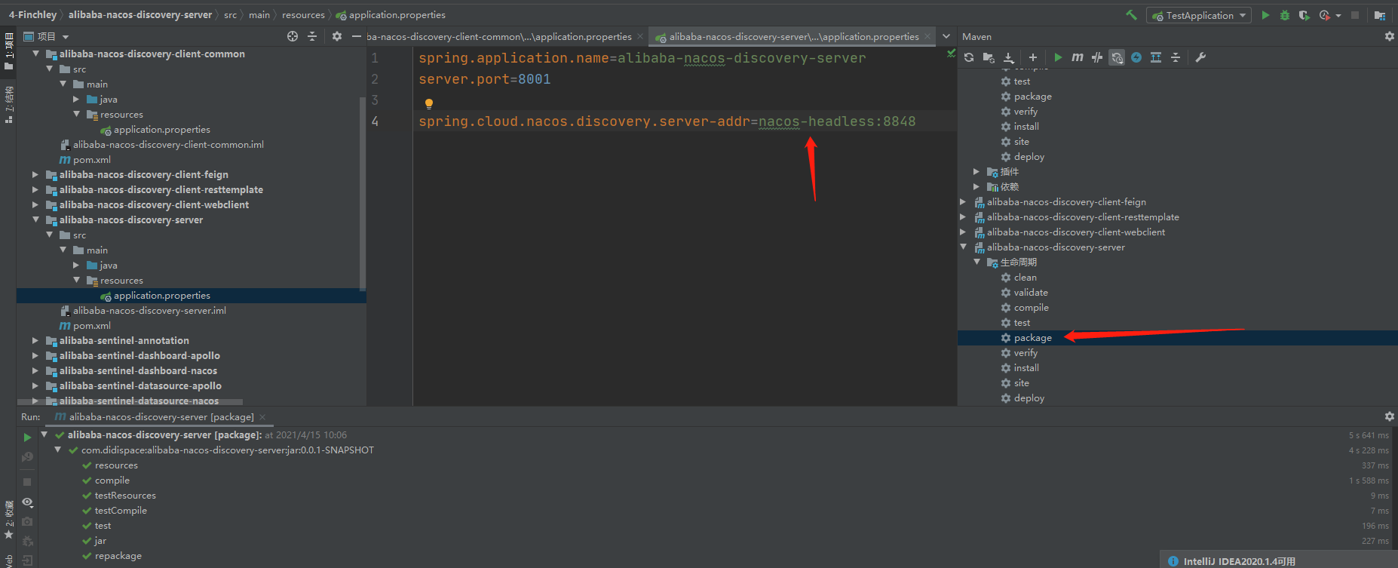
Task: Click line 4 server-addr property in editor
Action: [667, 121]
